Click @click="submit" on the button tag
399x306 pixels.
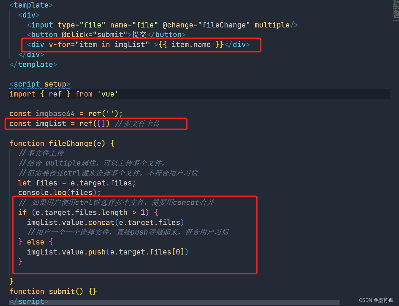click(x=95, y=35)
